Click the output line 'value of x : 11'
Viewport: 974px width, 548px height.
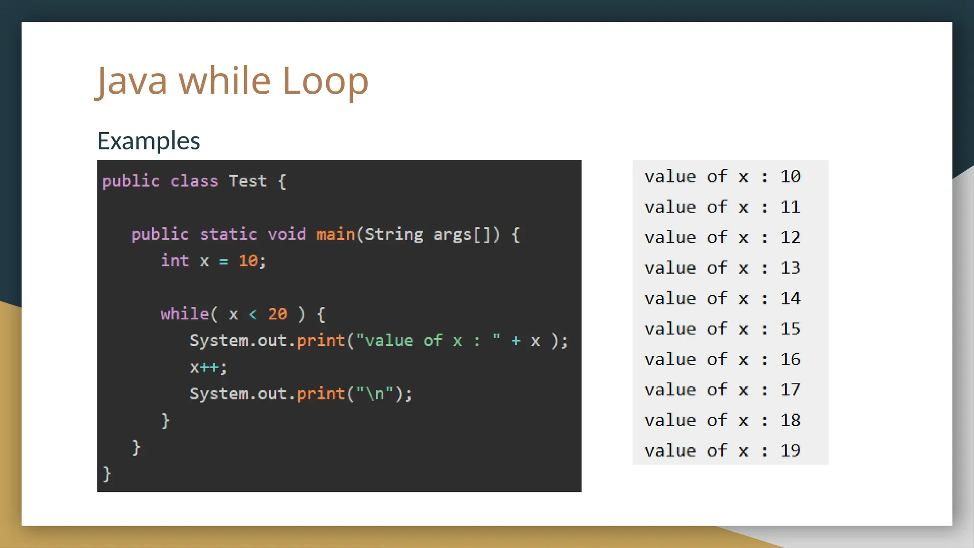[722, 207]
